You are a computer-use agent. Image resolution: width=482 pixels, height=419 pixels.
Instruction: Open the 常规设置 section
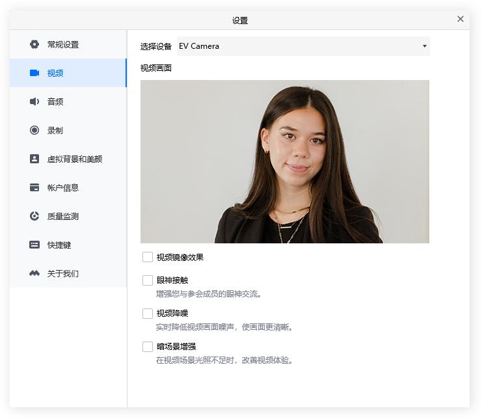click(x=68, y=44)
